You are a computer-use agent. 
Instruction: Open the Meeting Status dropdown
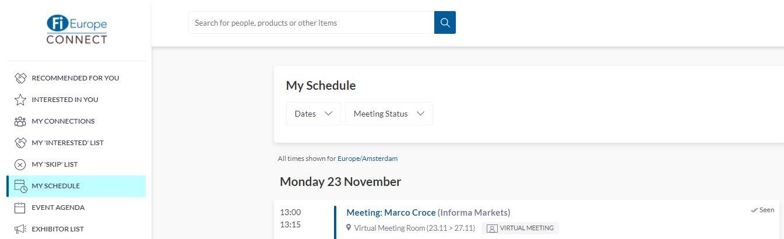(389, 114)
